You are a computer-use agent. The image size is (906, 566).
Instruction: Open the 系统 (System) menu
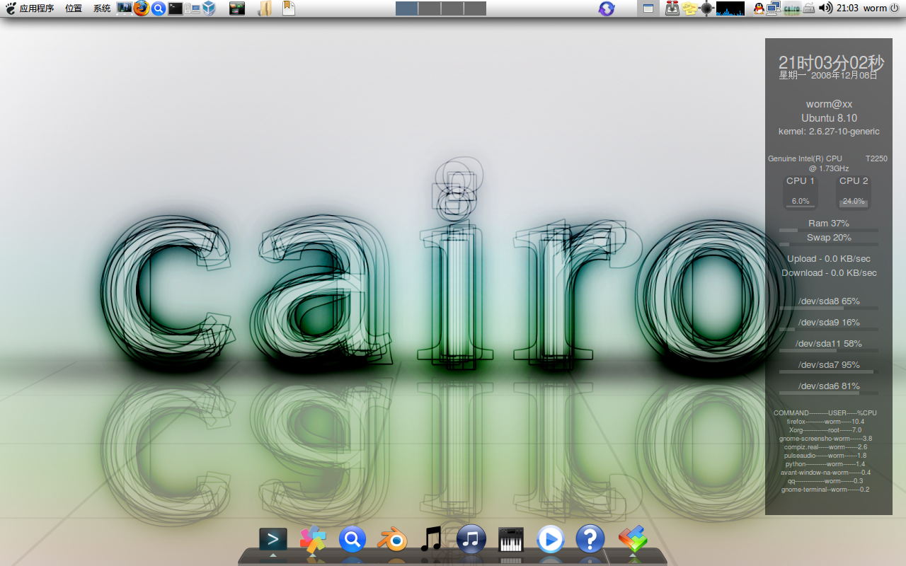[102, 8]
